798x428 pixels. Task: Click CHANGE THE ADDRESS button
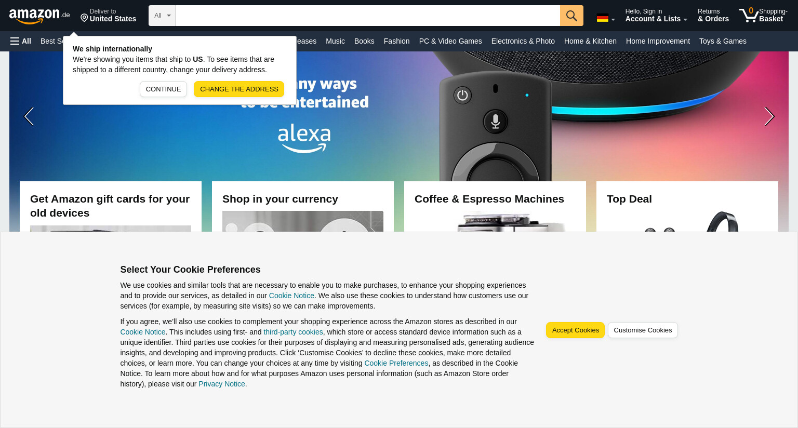click(239, 89)
